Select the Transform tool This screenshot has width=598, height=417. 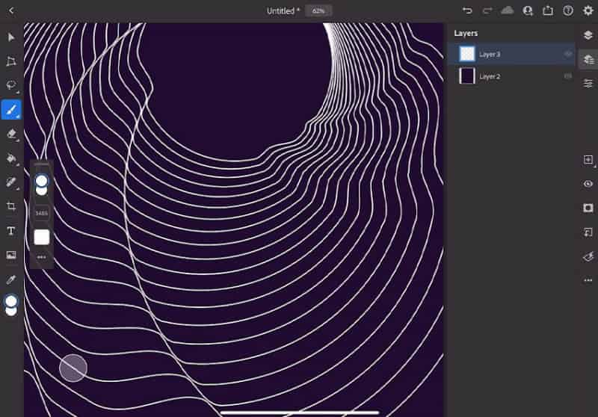pyautogui.click(x=11, y=61)
